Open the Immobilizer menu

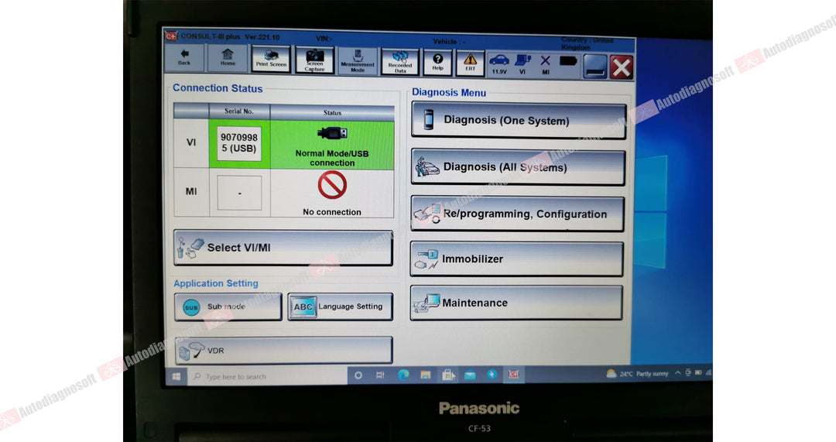[516, 259]
